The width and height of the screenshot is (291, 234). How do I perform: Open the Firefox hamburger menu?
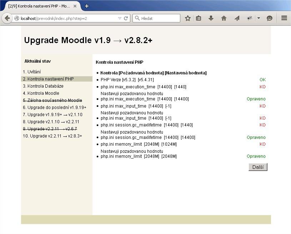pyautogui.click(x=284, y=18)
